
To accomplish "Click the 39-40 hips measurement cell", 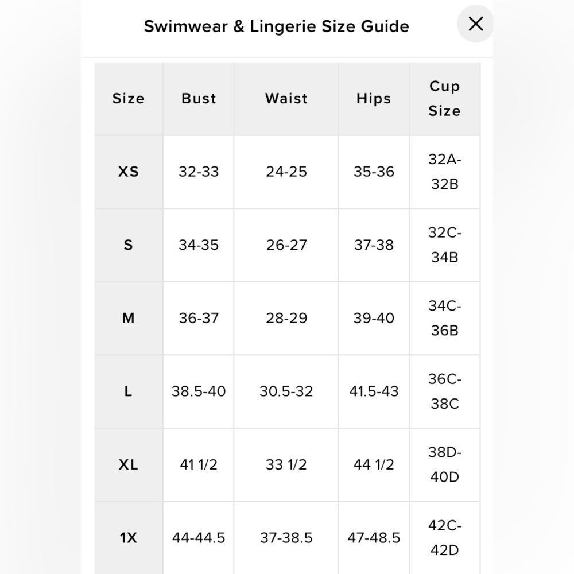I will tap(374, 319).
